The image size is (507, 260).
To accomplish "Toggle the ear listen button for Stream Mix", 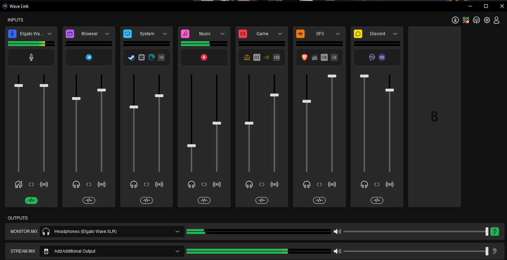I will pos(494,251).
